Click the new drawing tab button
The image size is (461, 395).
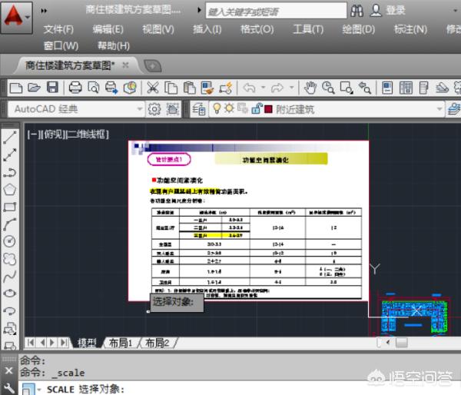(153, 66)
